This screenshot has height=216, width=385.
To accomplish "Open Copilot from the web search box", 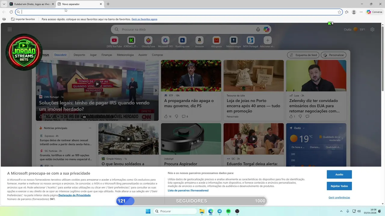I will [x=266, y=29].
